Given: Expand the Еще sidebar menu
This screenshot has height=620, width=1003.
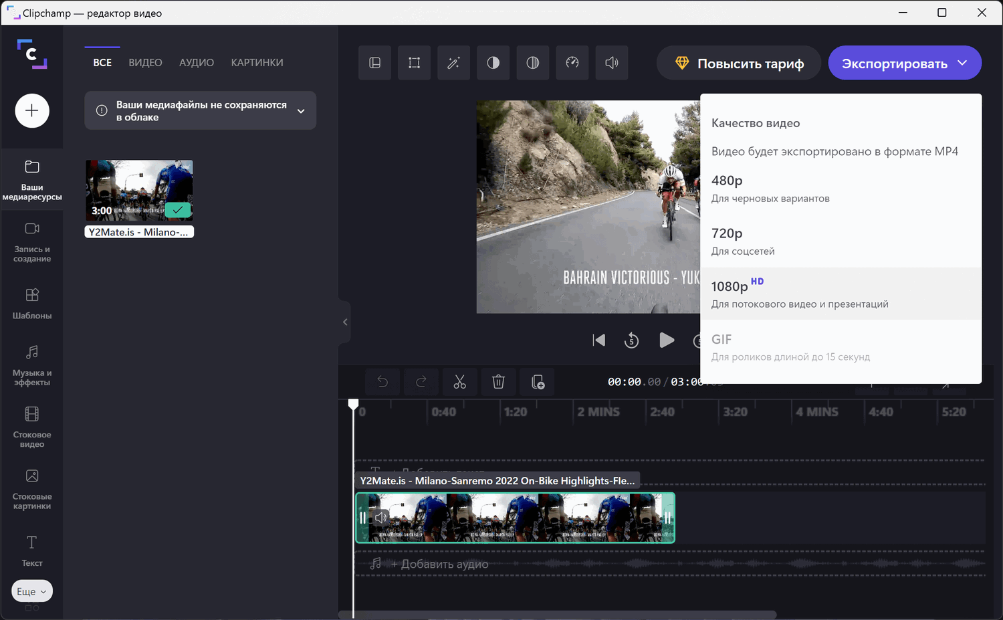Looking at the screenshot, I should click(32, 591).
